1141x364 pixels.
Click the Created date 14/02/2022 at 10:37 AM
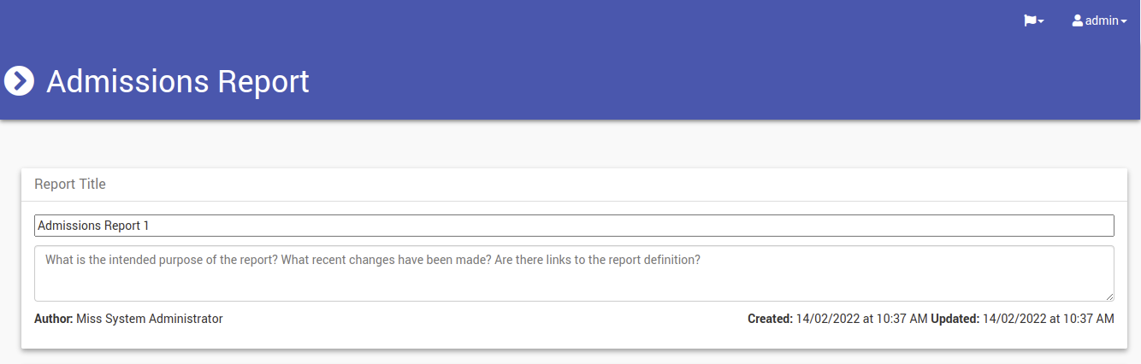tap(861, 319)
